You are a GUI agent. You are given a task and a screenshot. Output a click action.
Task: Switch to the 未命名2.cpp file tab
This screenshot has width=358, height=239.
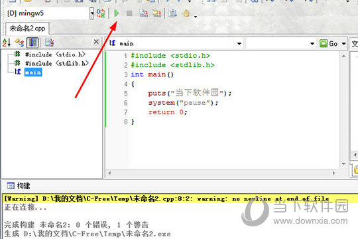click(27, 29)
